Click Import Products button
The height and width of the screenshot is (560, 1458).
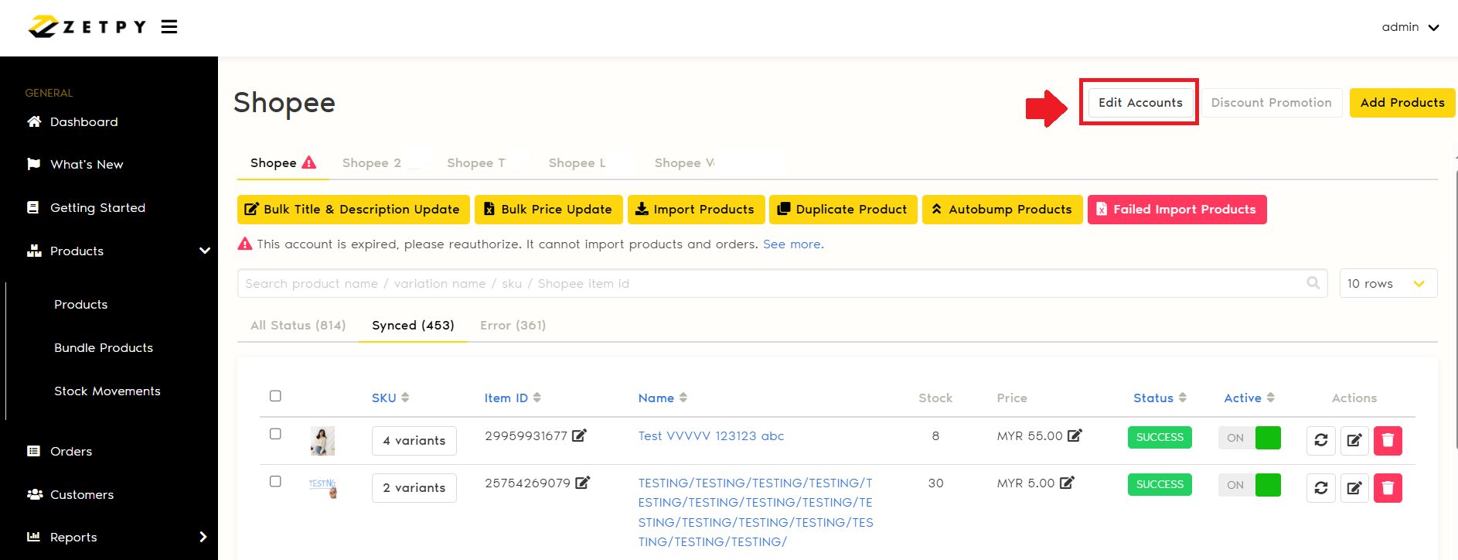pyautogui.click(x=696, y=210)
